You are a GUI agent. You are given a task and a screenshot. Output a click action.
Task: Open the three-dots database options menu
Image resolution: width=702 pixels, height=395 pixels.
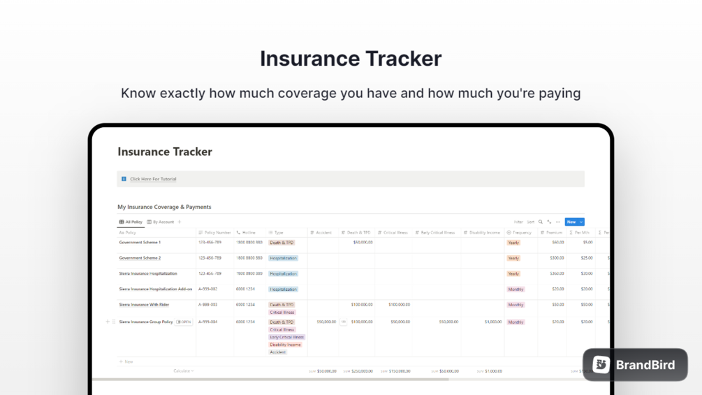(558, 222)
